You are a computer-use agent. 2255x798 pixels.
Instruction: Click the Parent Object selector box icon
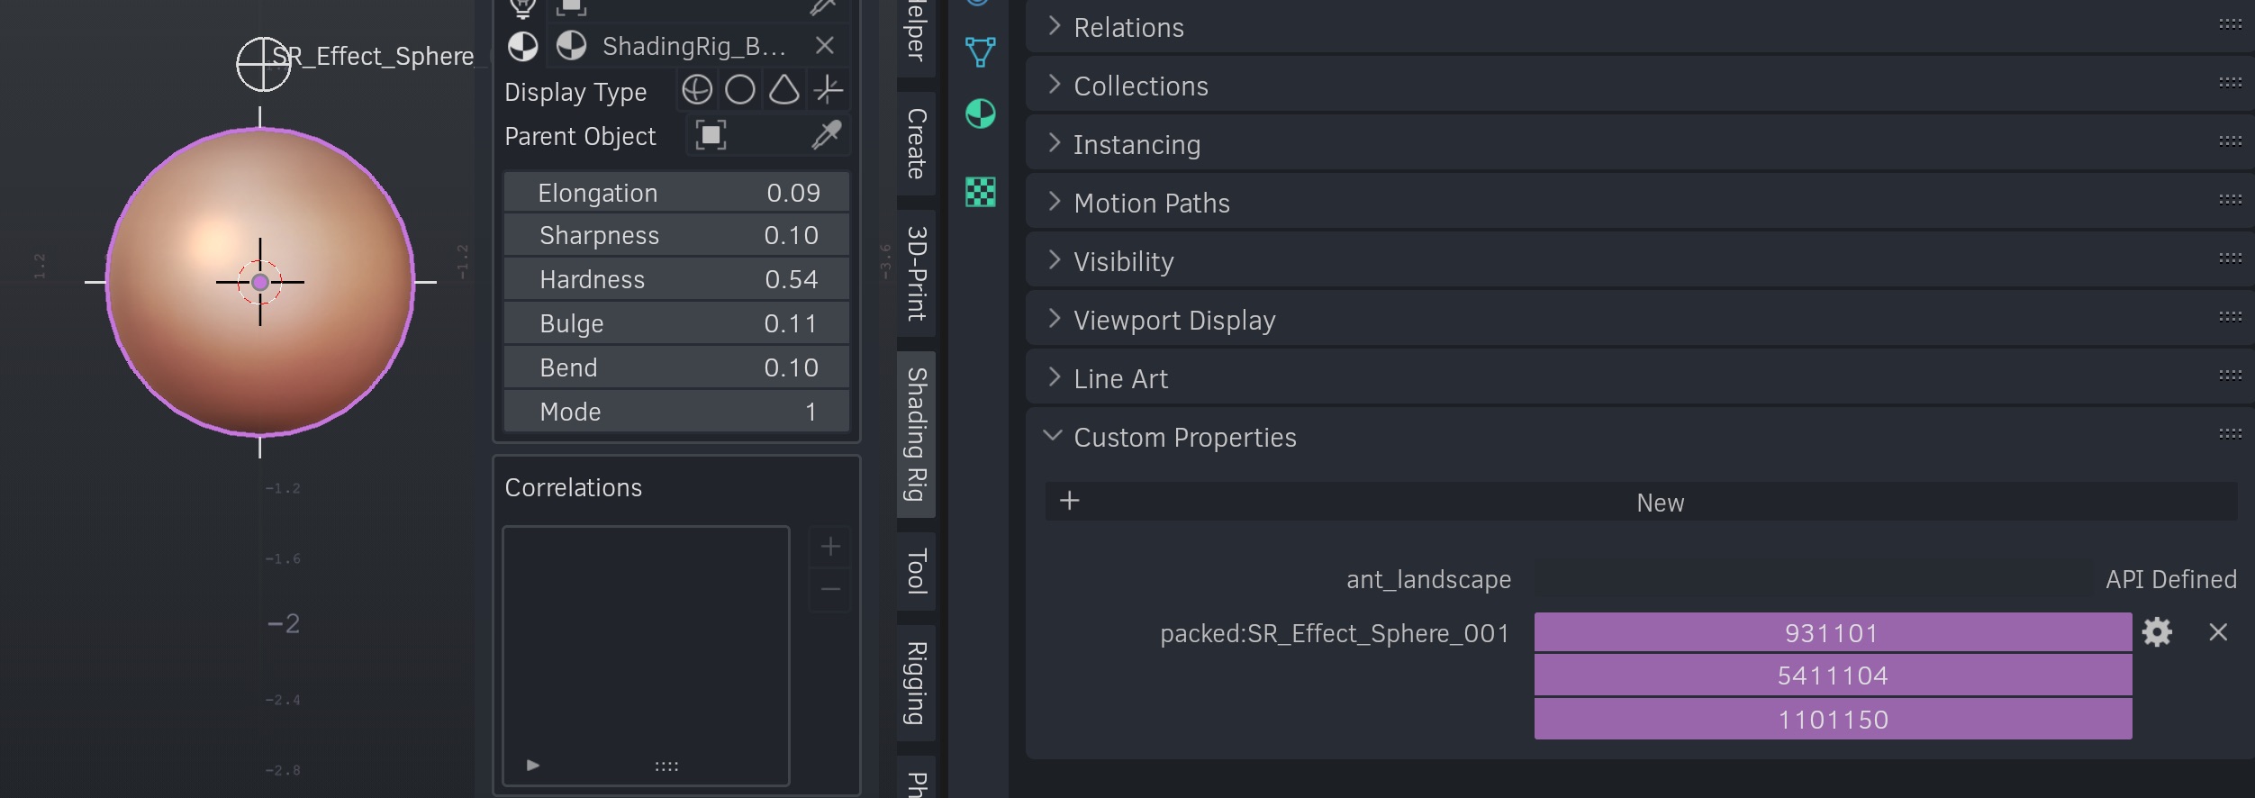coord(711,136)
